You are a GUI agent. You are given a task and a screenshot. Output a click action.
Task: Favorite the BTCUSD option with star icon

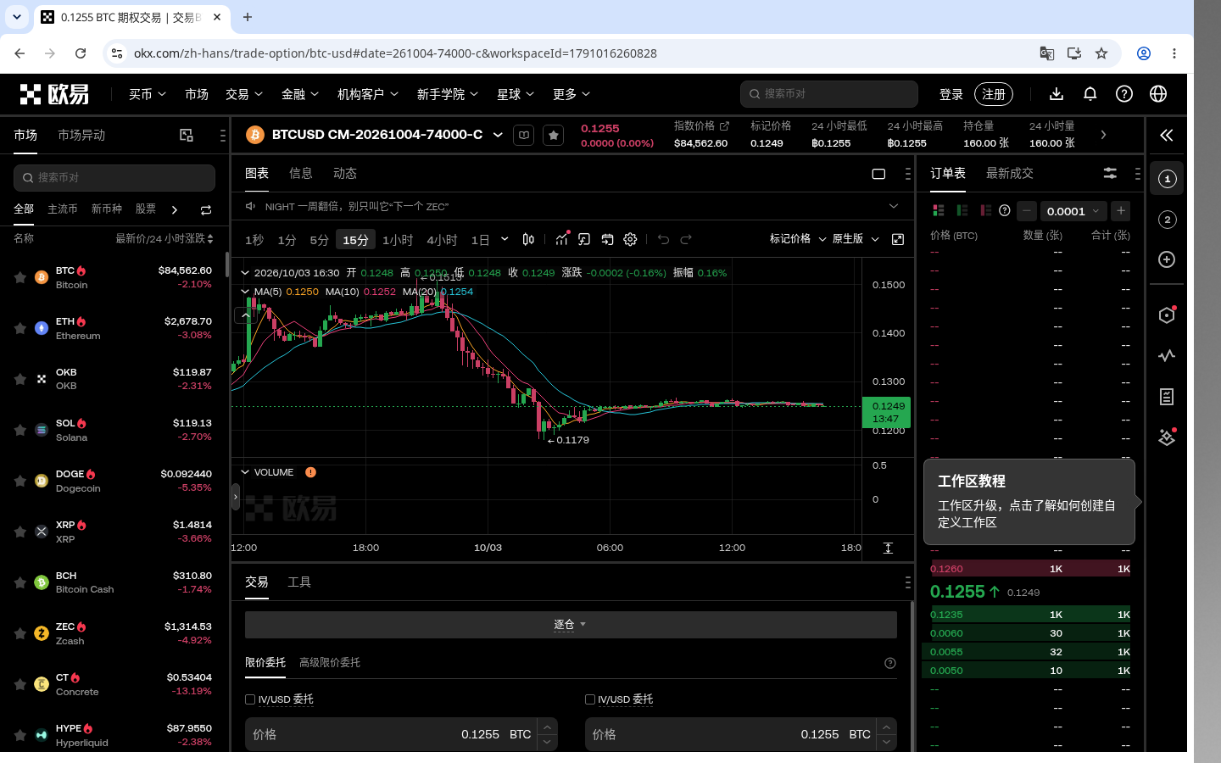tap(553, 135)
